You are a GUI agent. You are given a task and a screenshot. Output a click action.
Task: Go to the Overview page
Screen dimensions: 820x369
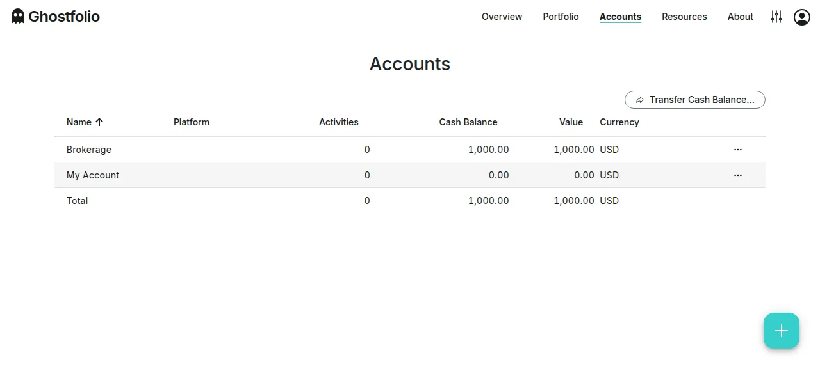click(x=502, y=17)
